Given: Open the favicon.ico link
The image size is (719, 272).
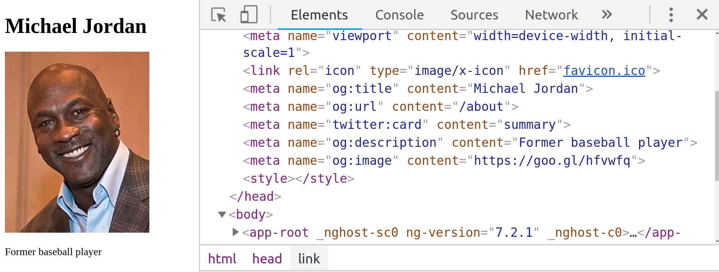Looking at the screenshot, I should [x=604, y=71].
